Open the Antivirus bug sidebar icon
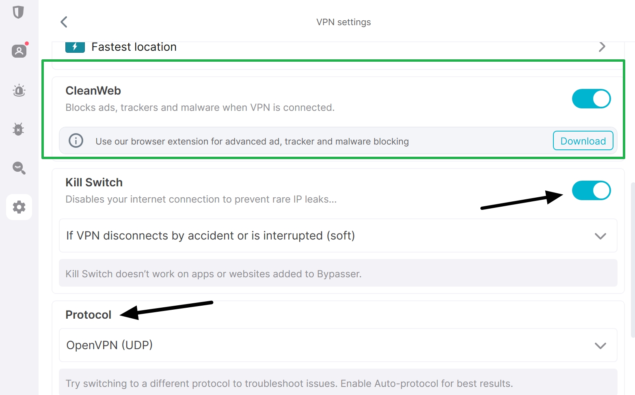The image size is (635, 395). point(19,129)
